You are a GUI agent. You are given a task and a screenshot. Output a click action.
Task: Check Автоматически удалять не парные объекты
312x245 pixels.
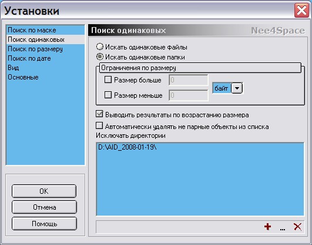pos(99,126)
